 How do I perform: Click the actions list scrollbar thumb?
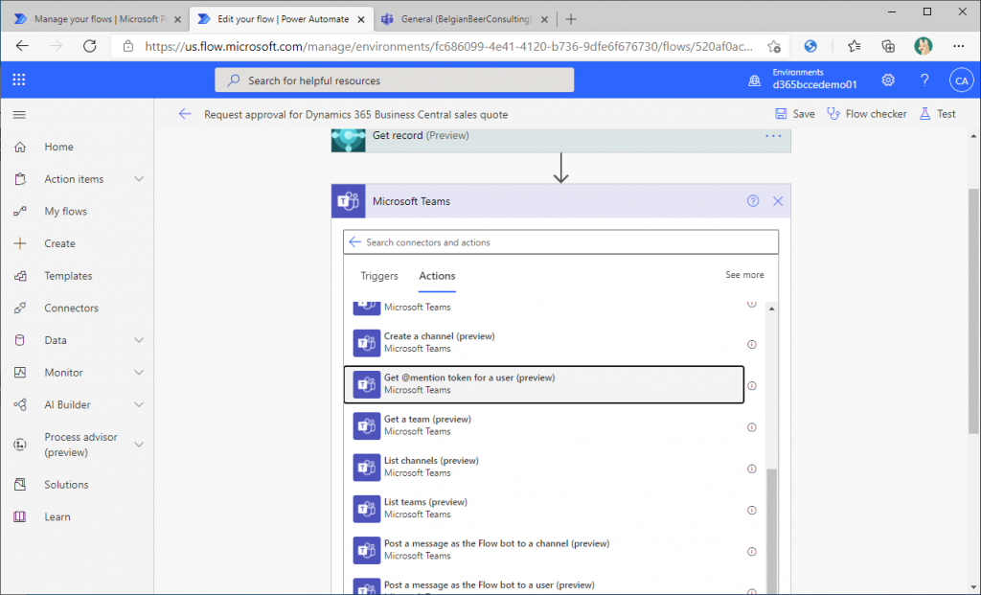[x=771, y=531]
